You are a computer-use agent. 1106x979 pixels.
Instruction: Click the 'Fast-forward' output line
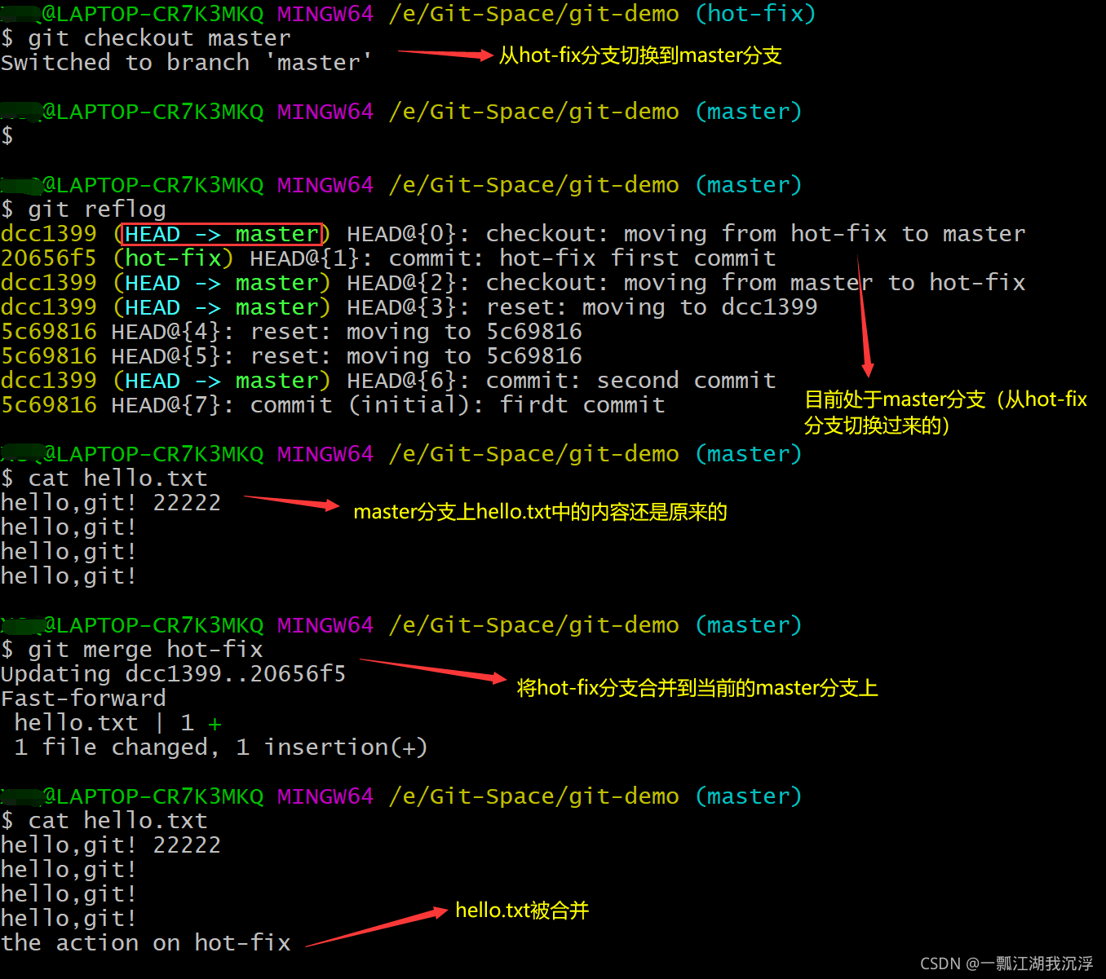[x=83, y=699]
